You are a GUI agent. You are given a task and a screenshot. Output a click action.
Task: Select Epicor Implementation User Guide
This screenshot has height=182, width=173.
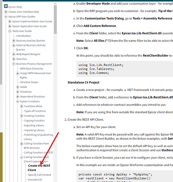click(x=32, y=22)
